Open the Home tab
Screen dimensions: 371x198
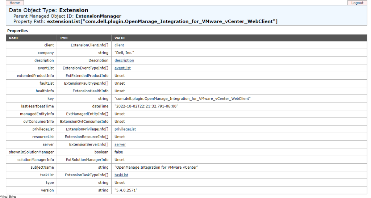(x=14, y=3)
